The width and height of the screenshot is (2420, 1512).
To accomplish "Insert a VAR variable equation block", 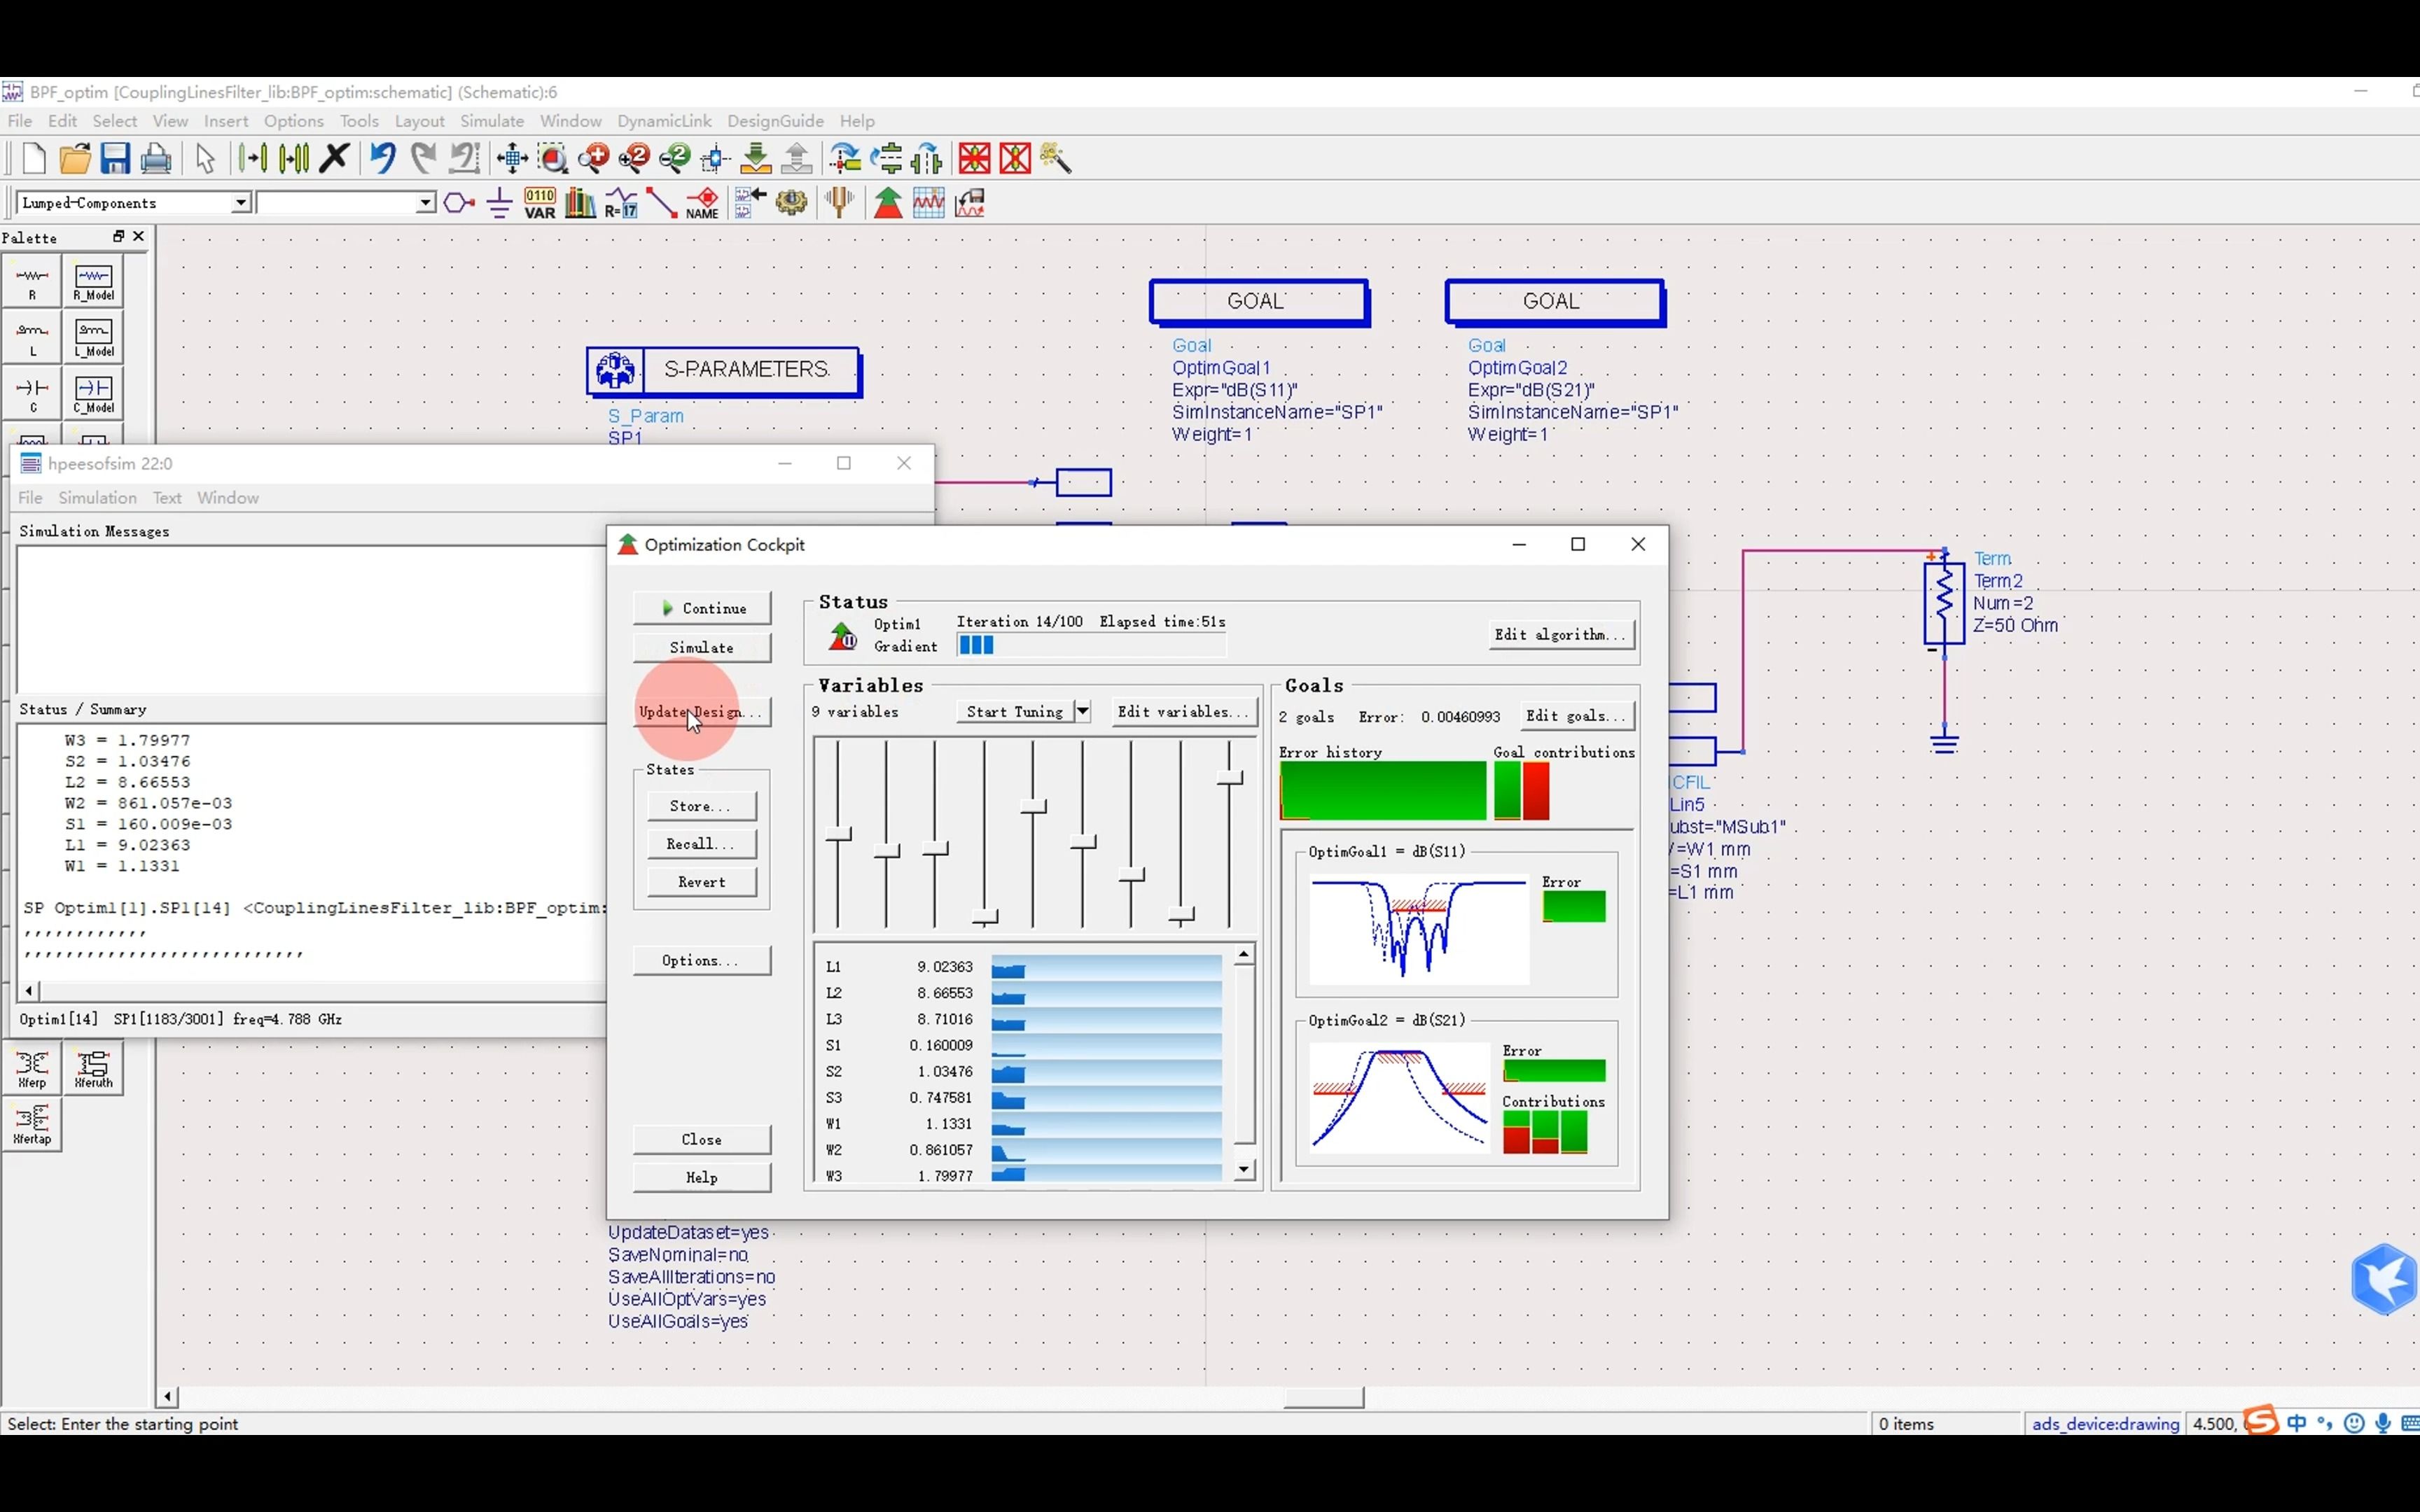I will (x=540, y=203).
